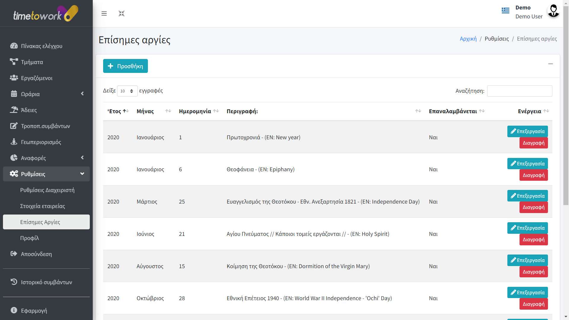
Task: Click the fullscreen compress arrows icon
Action: click(122, 14)
